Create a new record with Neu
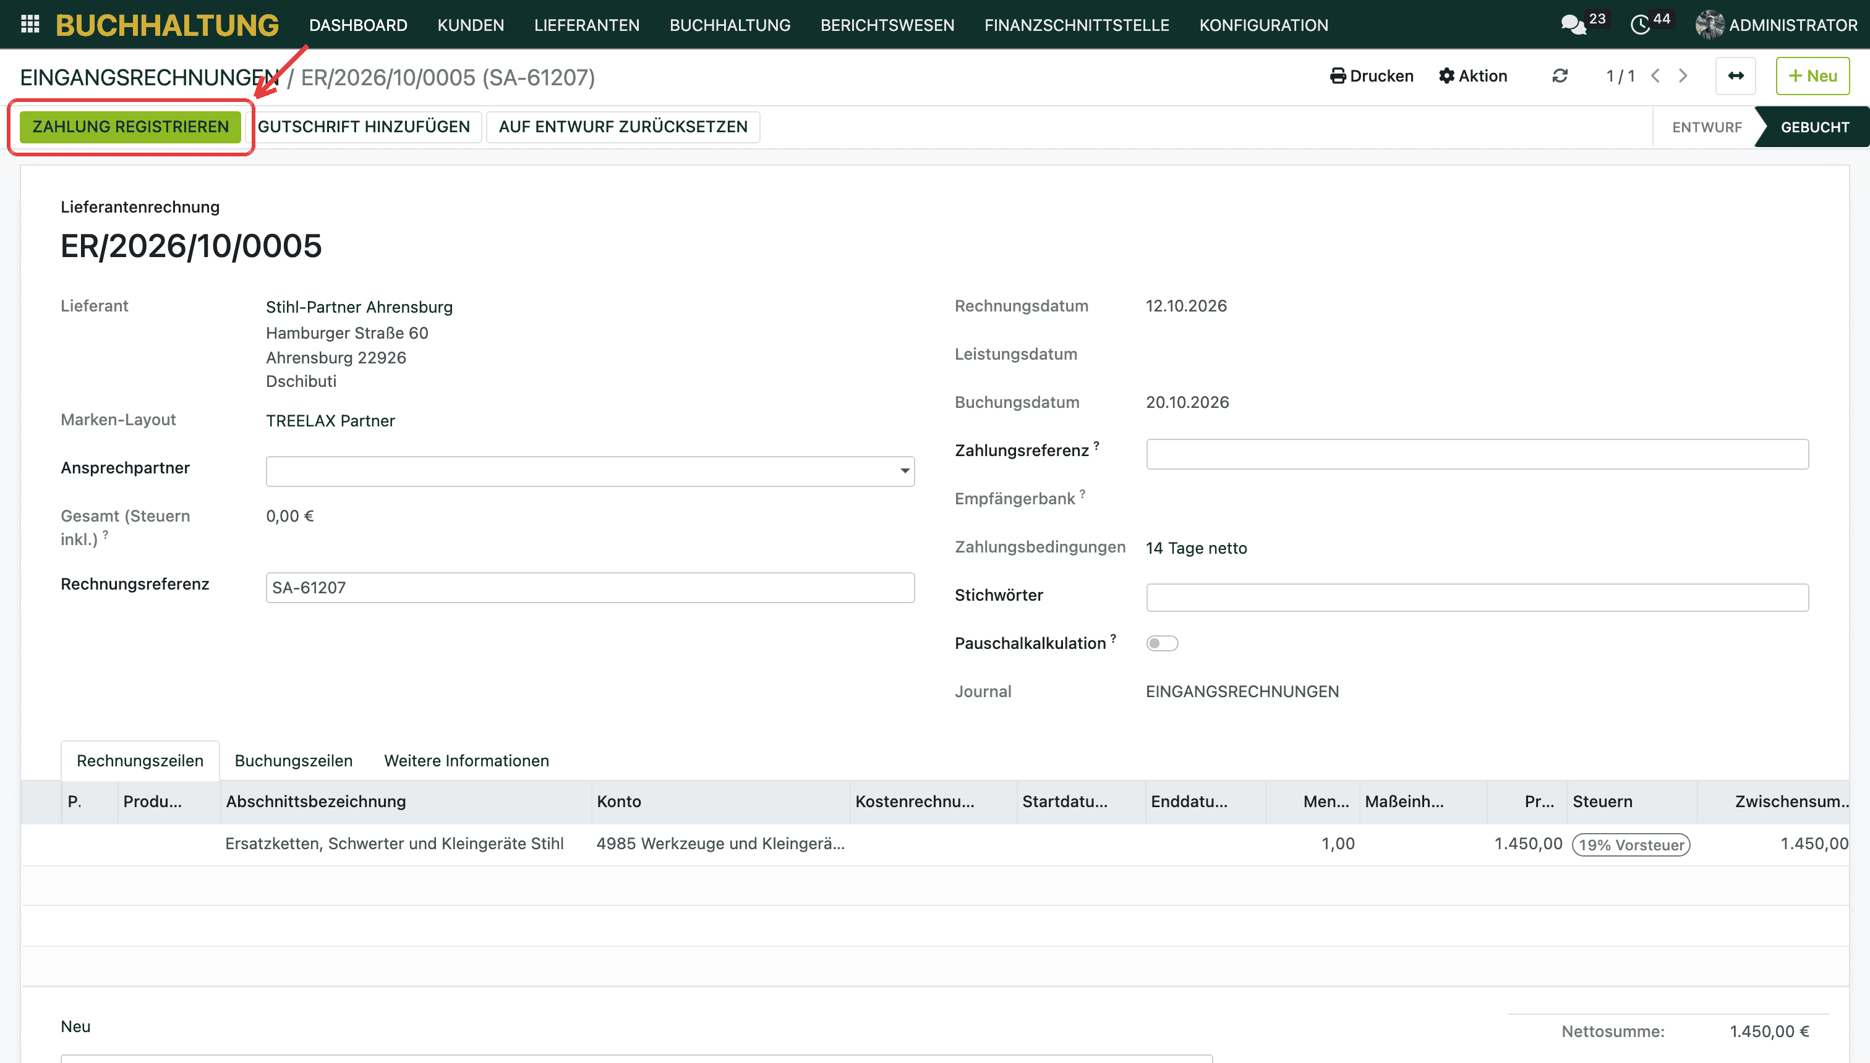 point(1812,76)
